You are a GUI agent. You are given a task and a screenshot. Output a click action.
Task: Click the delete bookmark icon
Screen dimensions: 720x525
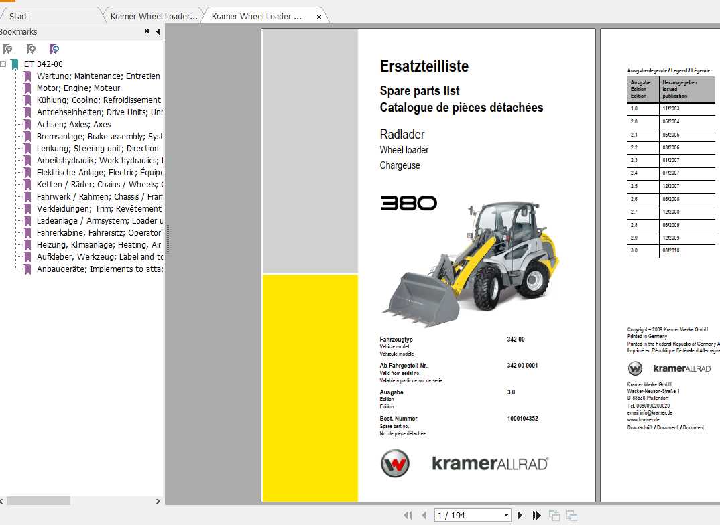coord(7,49)
